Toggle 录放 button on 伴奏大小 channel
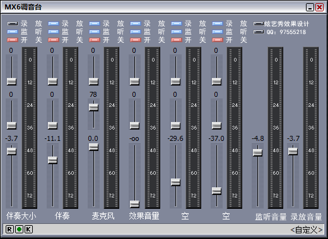Viewport: 328px width, 239px height. [x=13, y=24]
